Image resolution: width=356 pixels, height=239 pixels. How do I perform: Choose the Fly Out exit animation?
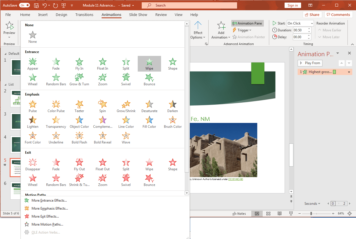pyautogui.click(x=79, y=165)
